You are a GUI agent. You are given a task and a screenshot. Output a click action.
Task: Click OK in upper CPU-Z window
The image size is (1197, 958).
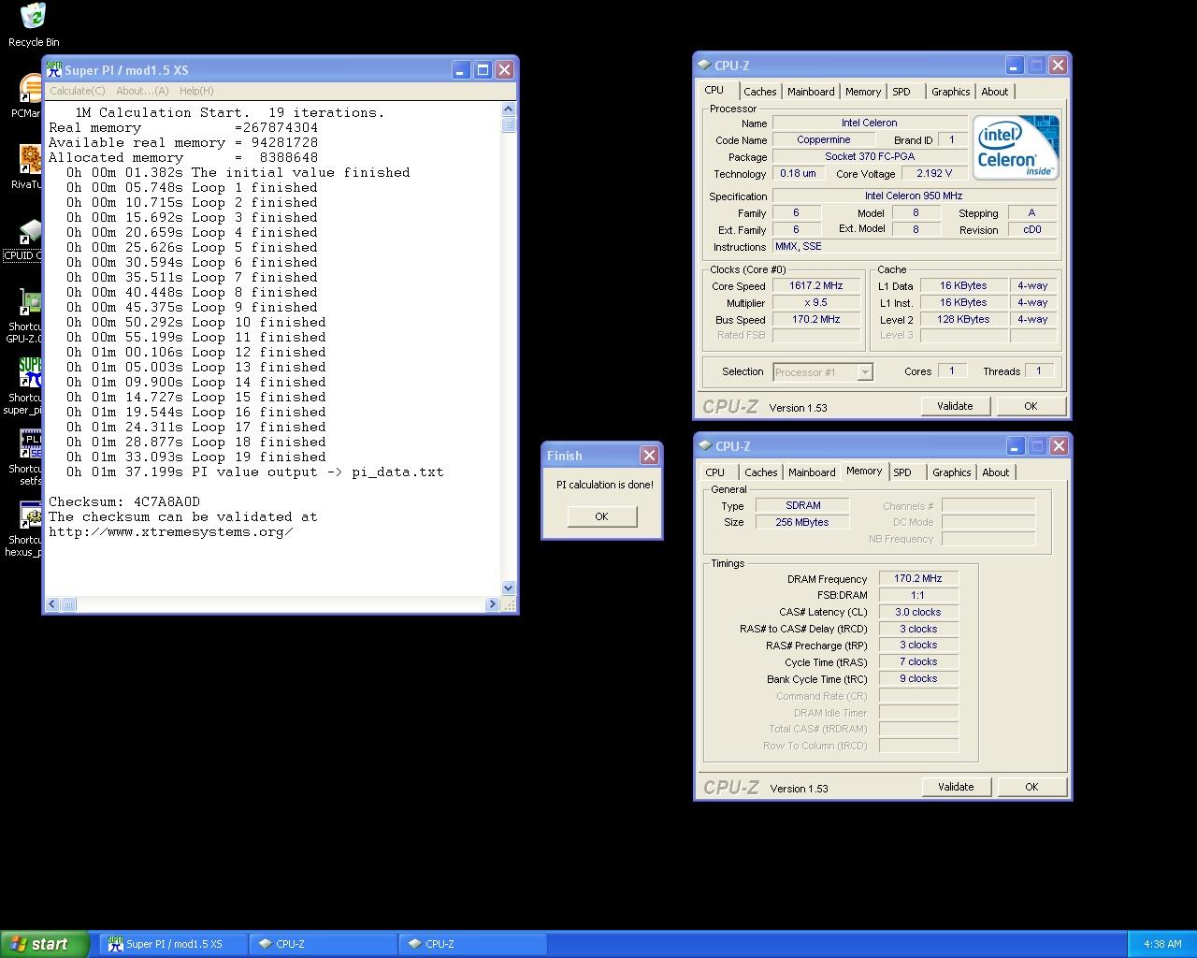pos(1031,406)
